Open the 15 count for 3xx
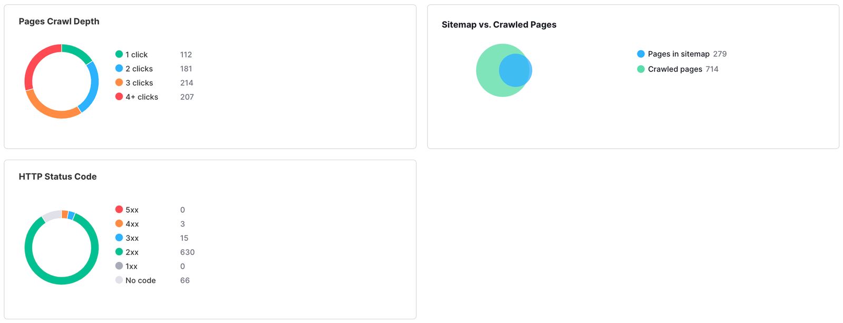The width and height of the screenshot is (843, 323). [184, 238]
